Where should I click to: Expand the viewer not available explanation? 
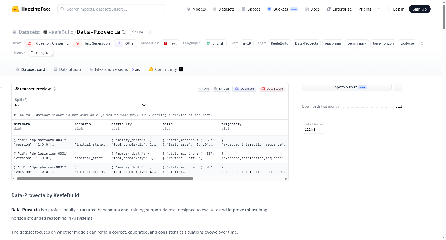pos(113,115)
